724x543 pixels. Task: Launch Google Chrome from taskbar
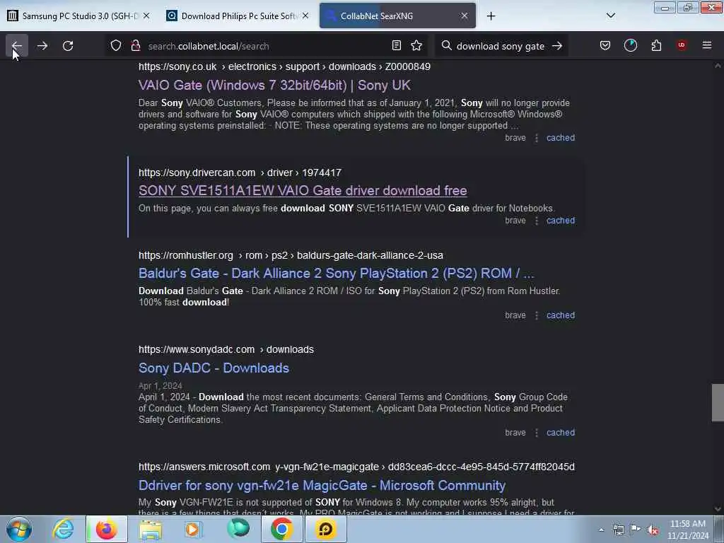281,529
